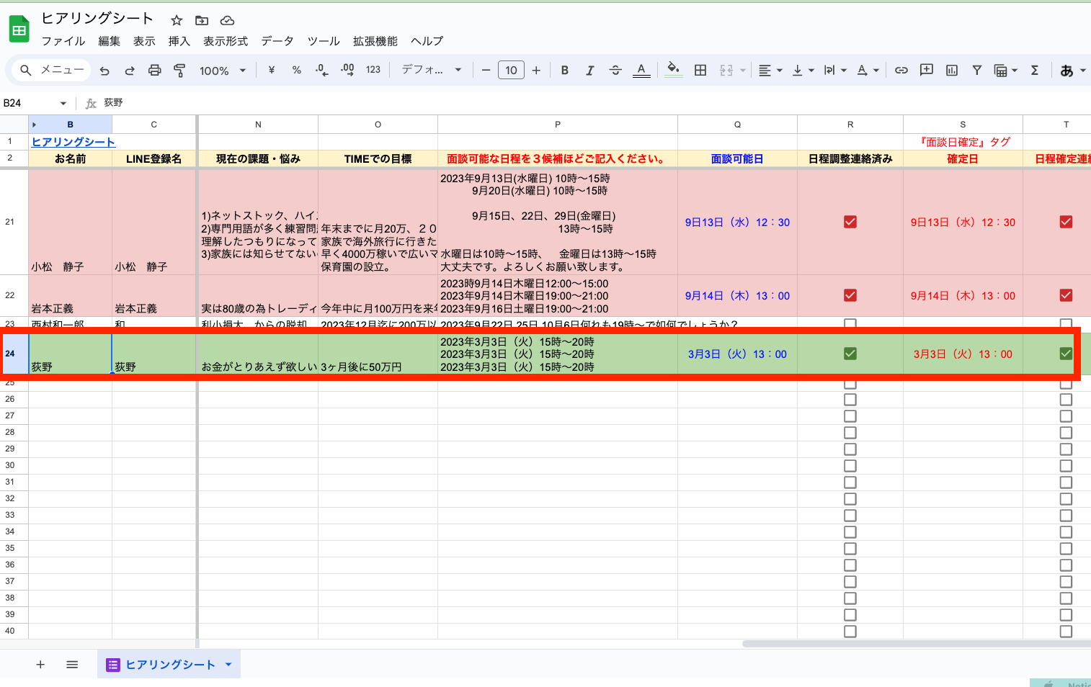Image resolution: width=1091 pixels, height=687 pixels.
Task: Insert a chart
Action: pos(952,70)
